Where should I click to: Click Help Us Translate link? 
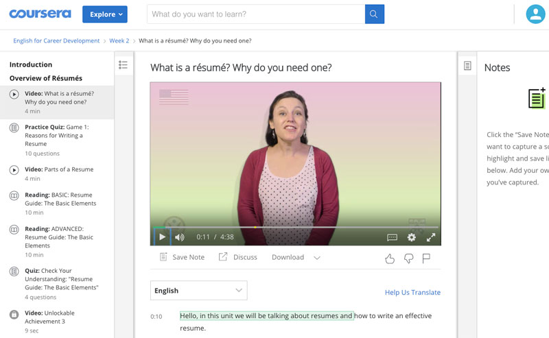(412, 293)
